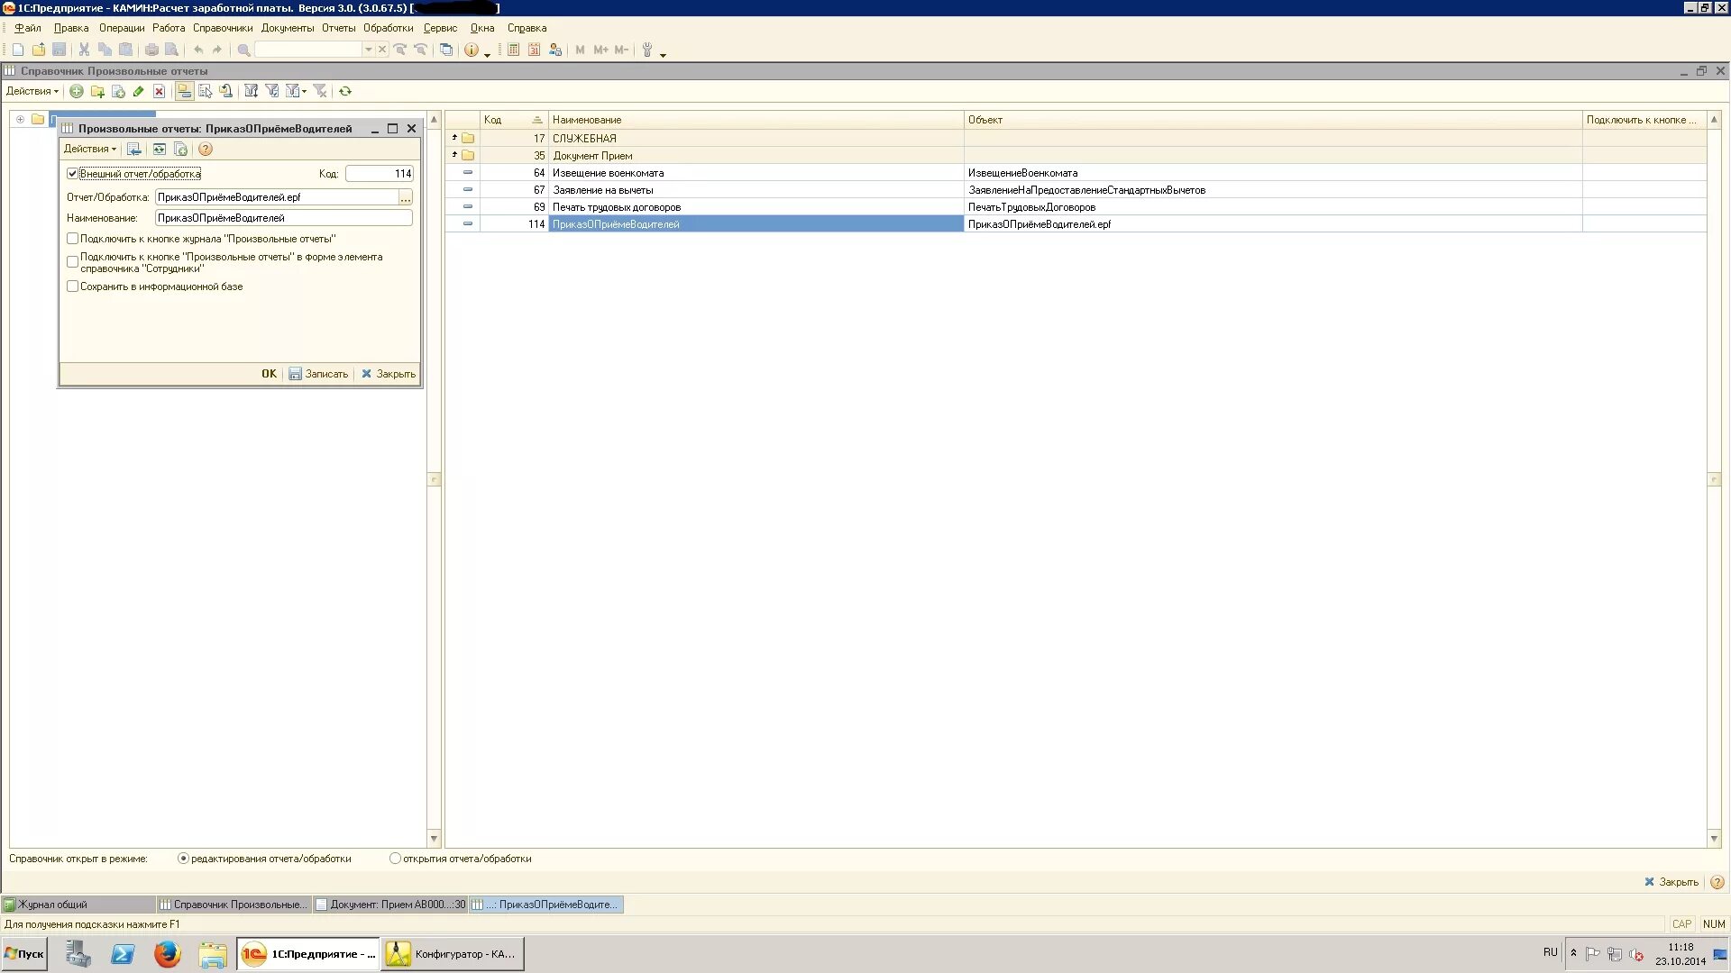This screenshot has width=1731, height=973.
Task: Click the green add new element icon
Action: [77, 91]
